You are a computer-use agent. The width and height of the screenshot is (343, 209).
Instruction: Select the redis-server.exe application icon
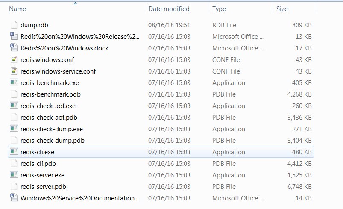click(x=14, y=175)
